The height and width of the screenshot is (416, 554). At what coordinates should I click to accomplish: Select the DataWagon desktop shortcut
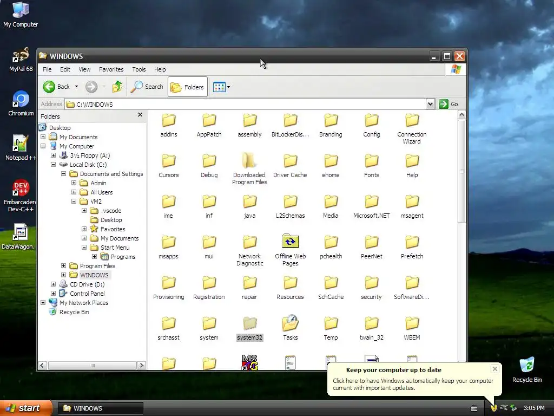coord(18,237)
